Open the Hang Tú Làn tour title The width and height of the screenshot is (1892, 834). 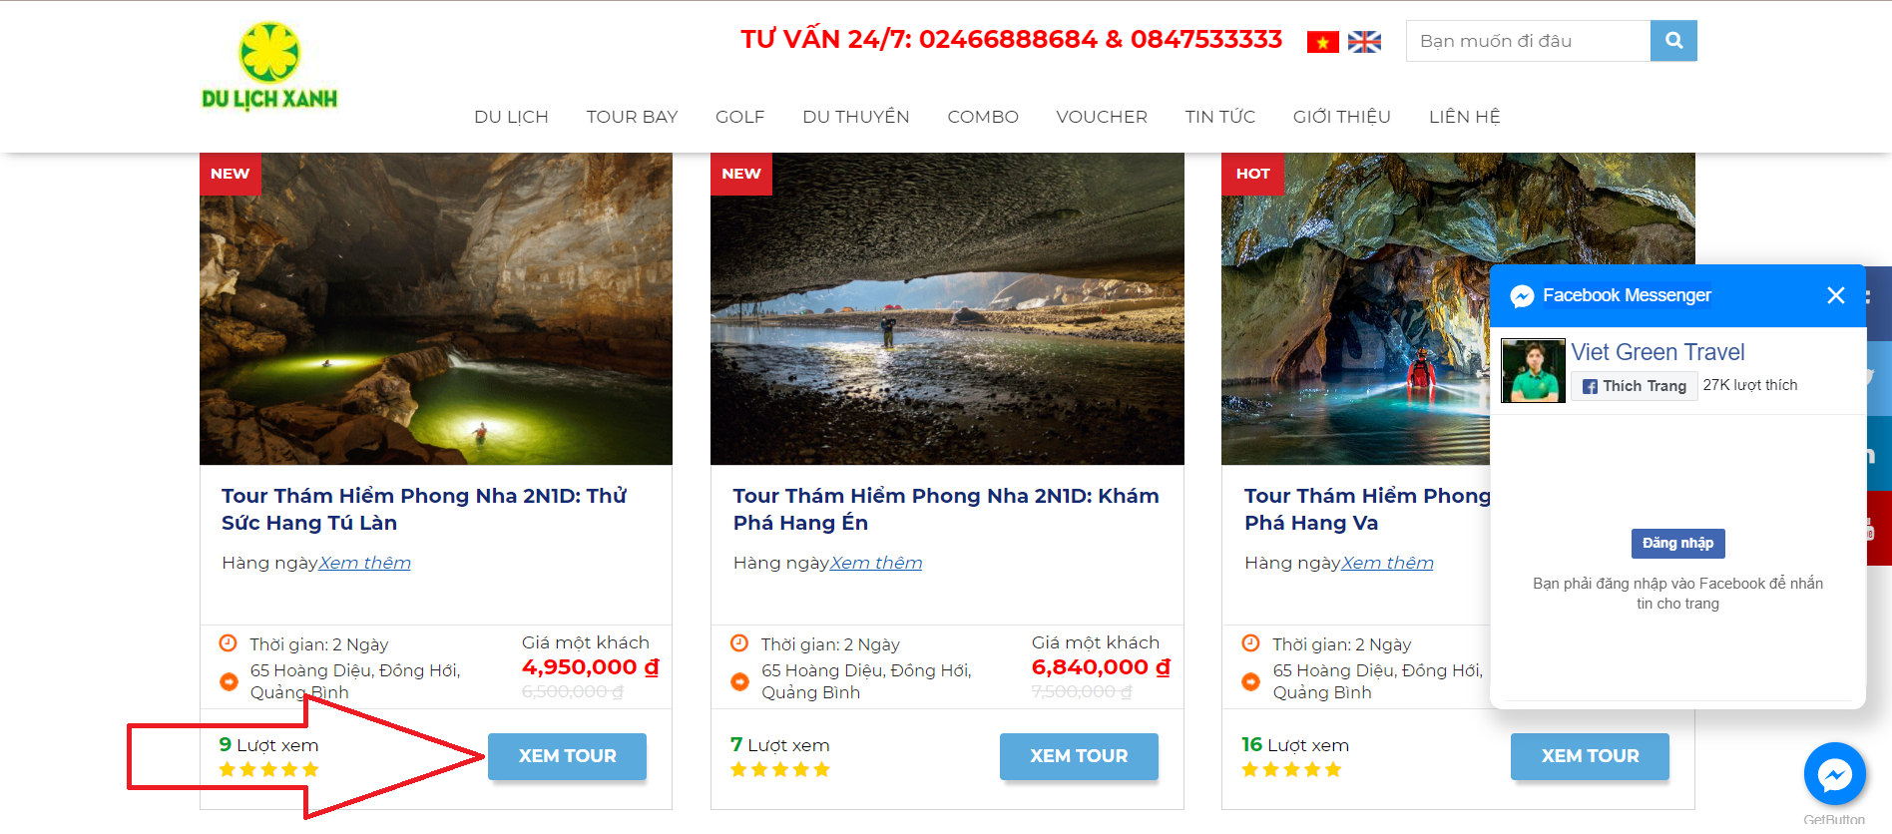(424, 509)
